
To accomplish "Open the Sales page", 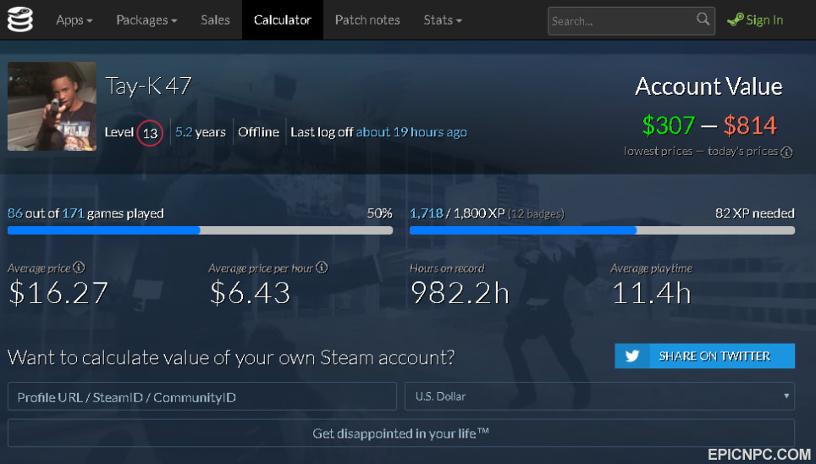I will pos(215,19).
